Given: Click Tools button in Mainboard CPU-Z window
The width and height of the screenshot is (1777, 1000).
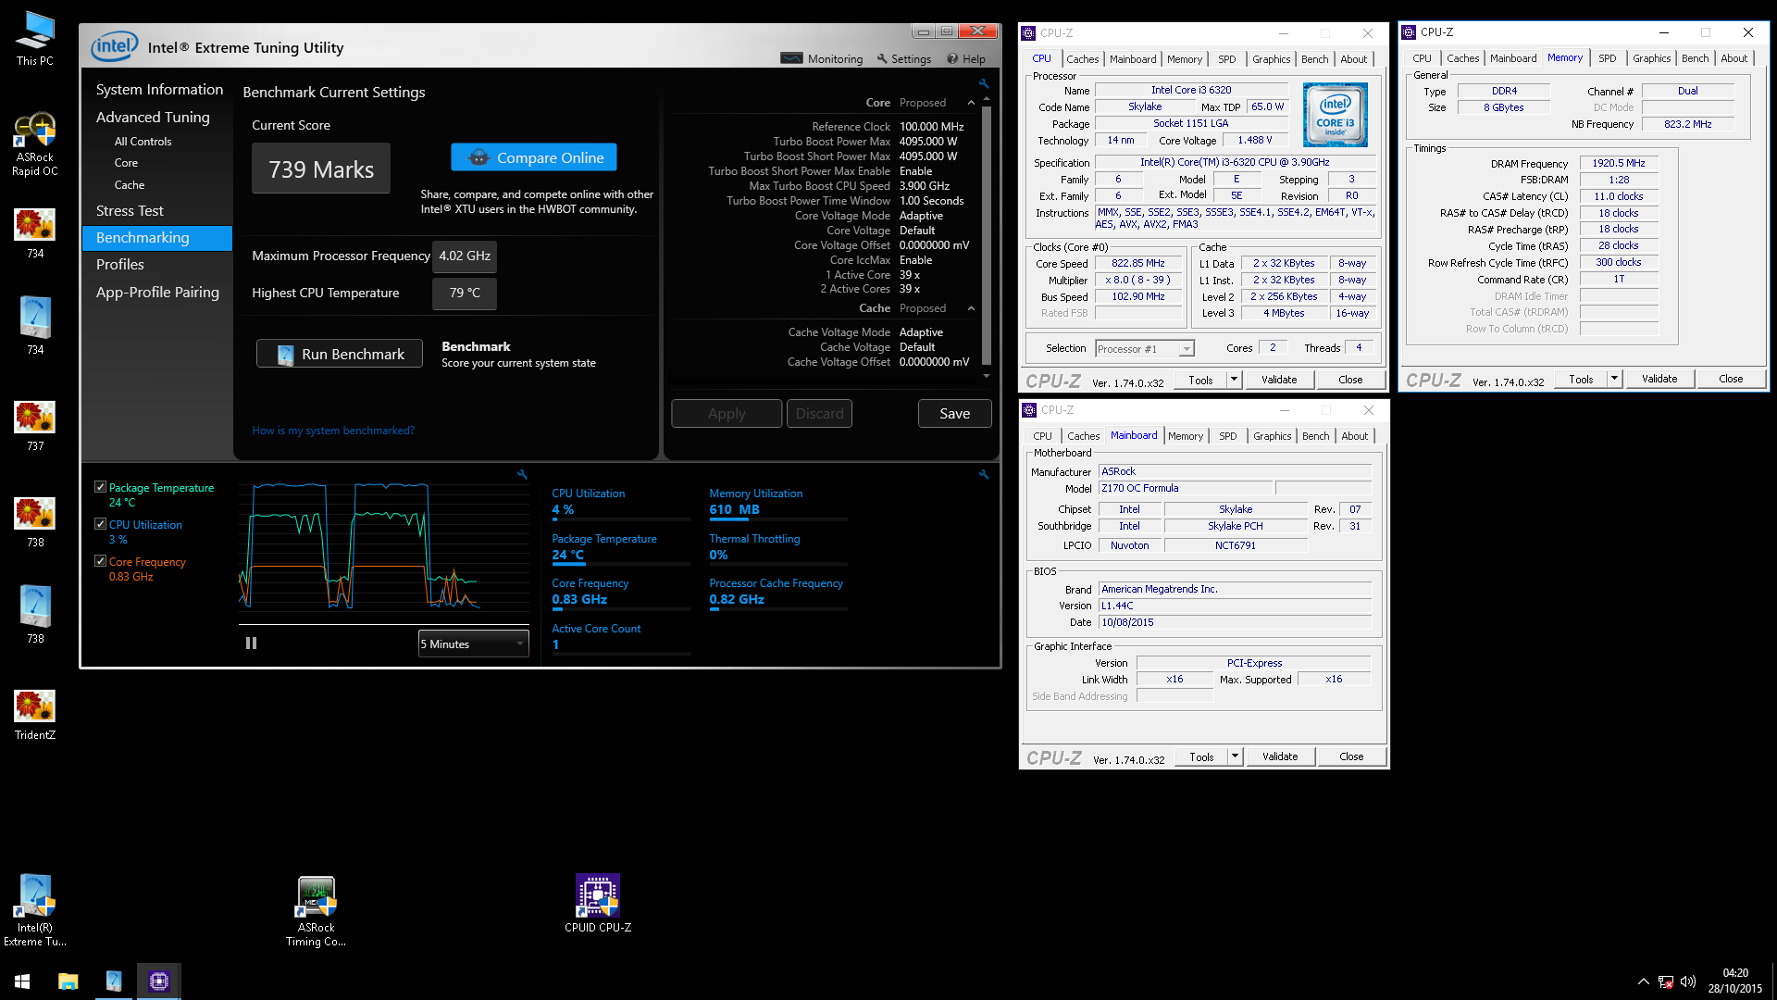Looking at the screenshot, I should (1201, 756).
